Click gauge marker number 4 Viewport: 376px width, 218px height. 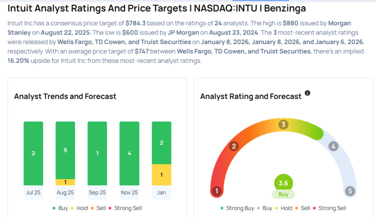(333, 146)
